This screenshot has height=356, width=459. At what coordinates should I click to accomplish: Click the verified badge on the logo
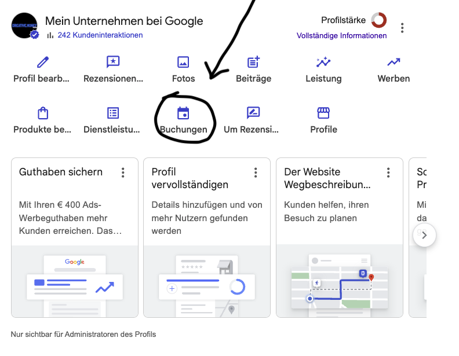coord(35,35)
